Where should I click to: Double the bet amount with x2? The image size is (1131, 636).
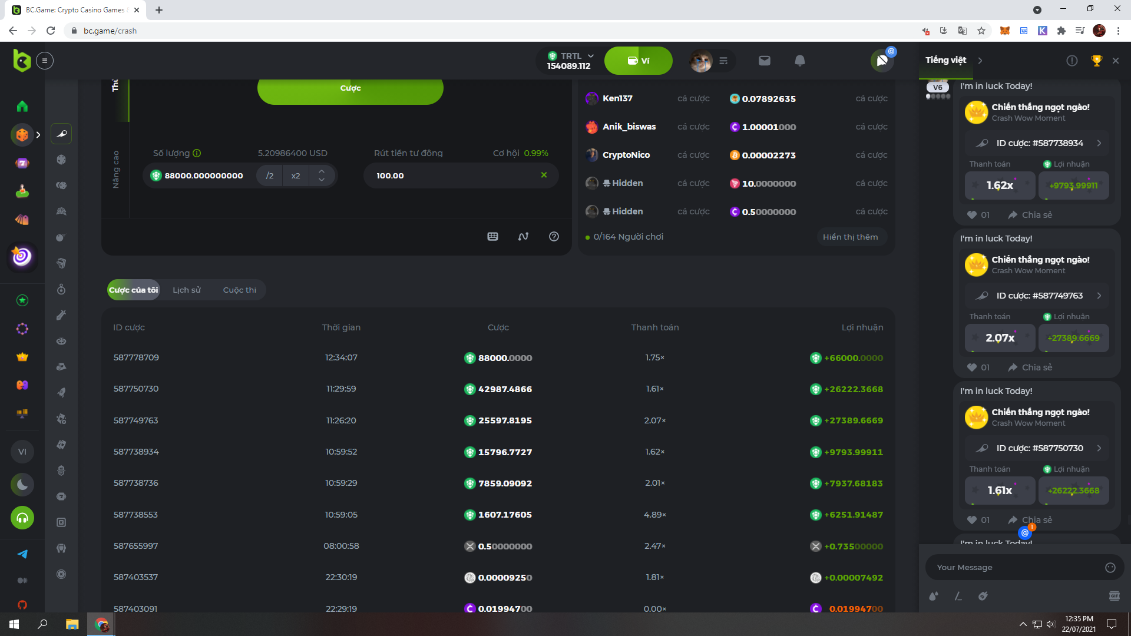click(x=296, y=175)
